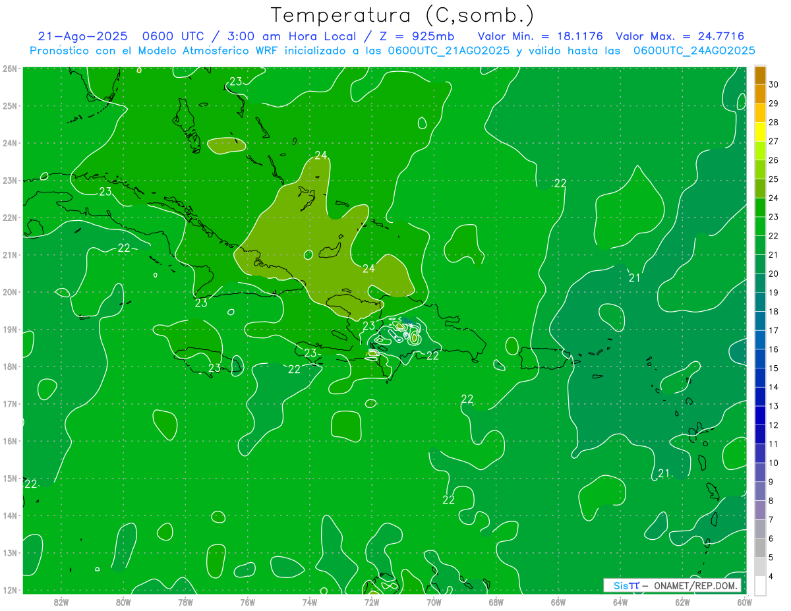Select the date text "21-Ago-2025"
791x611 pixels.
(x=82, y=37)
